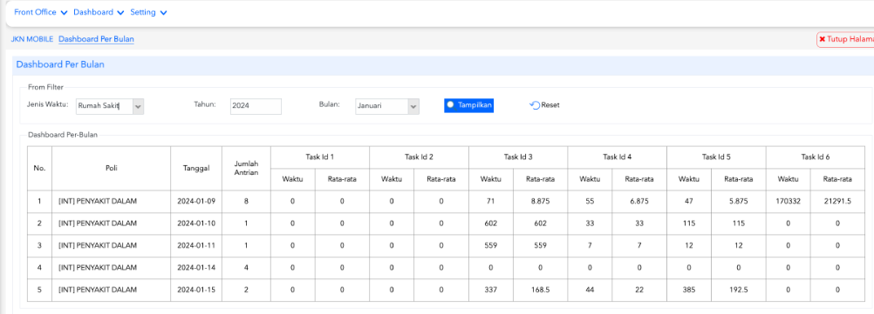Click the Reset button
The image size is (874, 314).
click(x=544, y=105)
